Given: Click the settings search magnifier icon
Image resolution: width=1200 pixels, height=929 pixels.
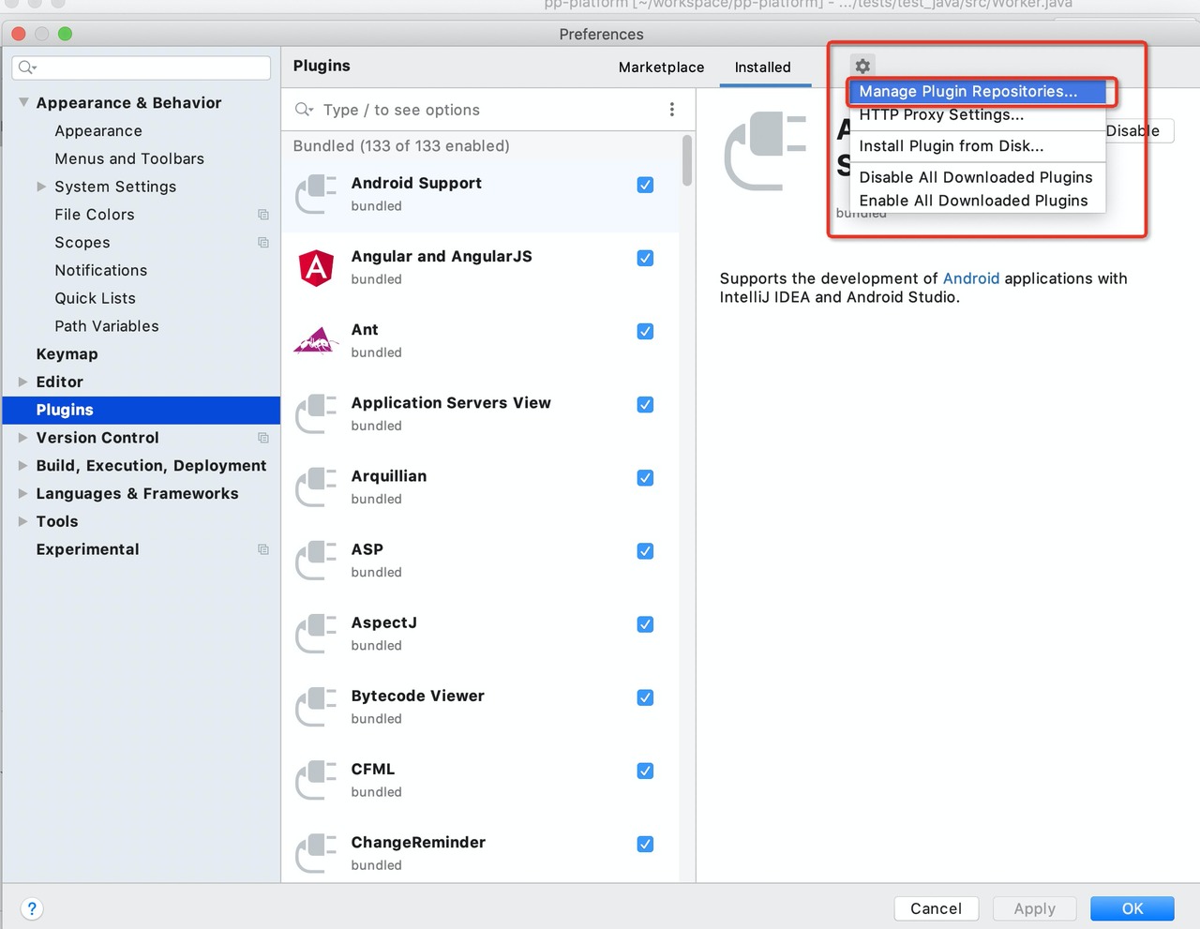Looking at the screenshot, I should point(27,67).
